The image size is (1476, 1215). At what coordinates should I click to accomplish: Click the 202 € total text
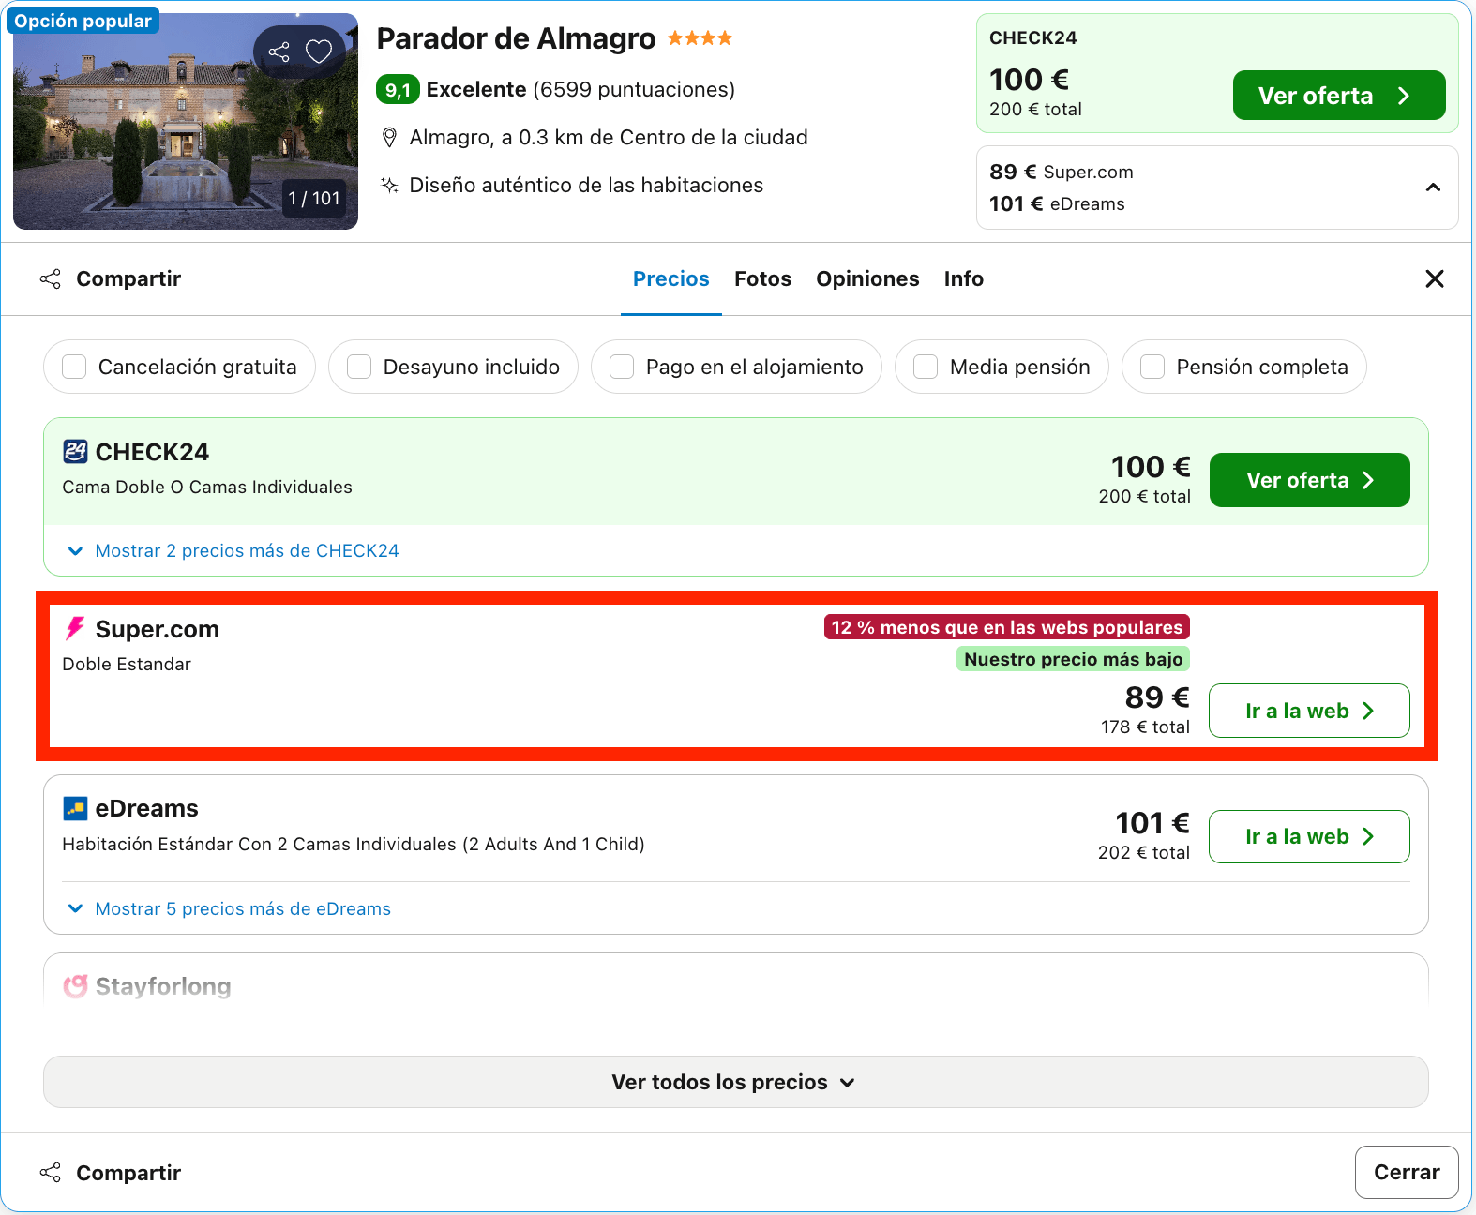click(x=1144, y=852)
